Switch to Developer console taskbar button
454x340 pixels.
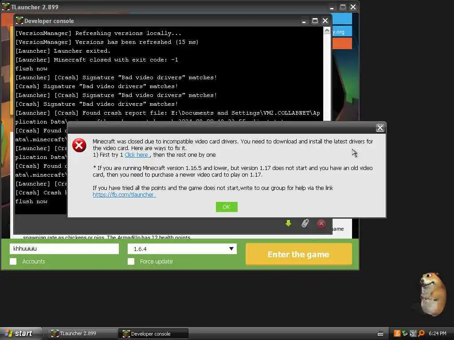click(153, 333)
